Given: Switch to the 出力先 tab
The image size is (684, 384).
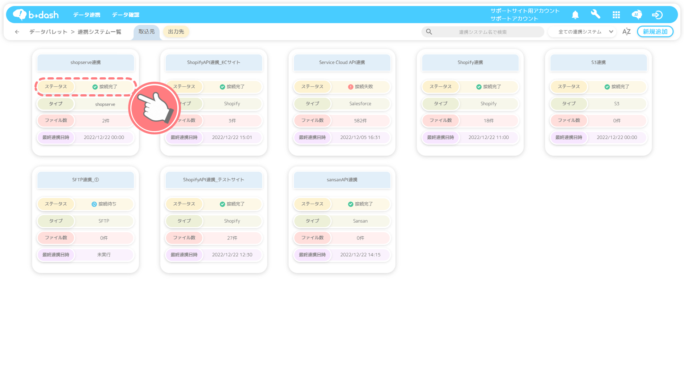Looking at the screenshot, I should click(176, 32).
